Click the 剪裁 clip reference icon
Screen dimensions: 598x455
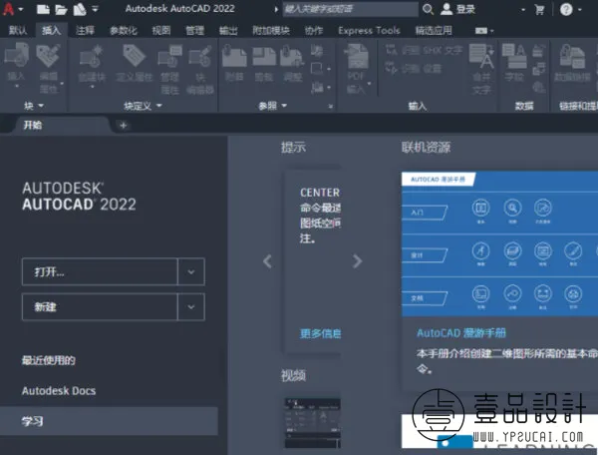tap(264, 56)
